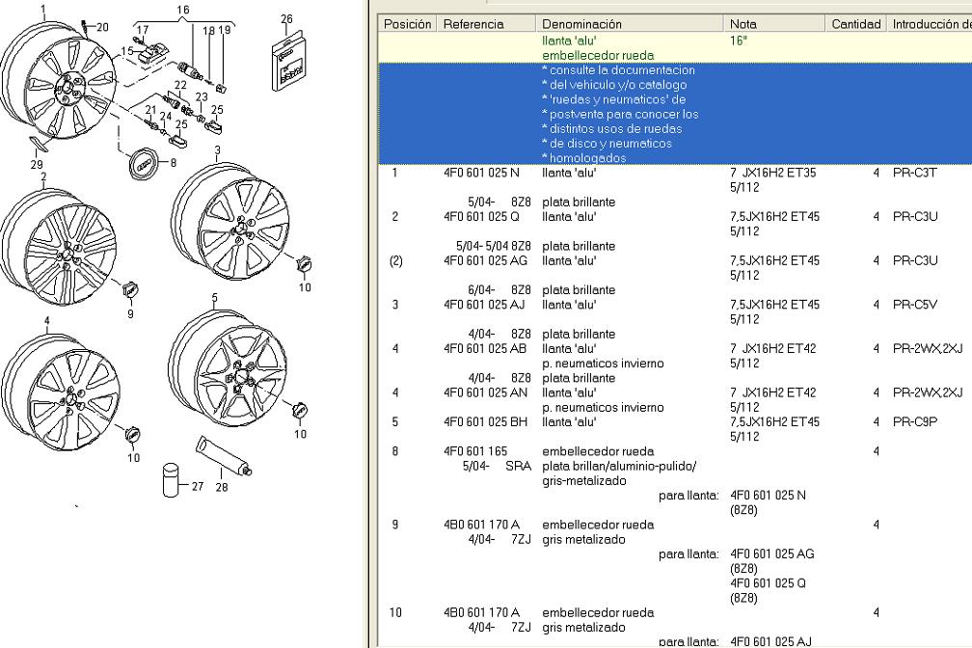This screenshot has width=972, height=648.
Task: Select the hub cap drawing labeled 9
Action: coord(131,289)
